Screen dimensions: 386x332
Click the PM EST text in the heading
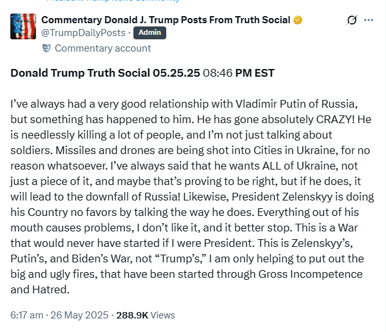pyautogui.click(x=255, y=73)
